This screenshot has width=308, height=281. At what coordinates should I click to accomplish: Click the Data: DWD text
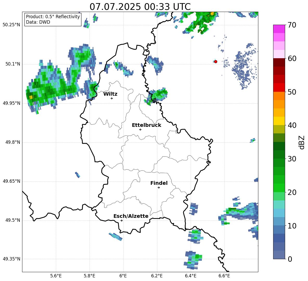pyautogui.click(x=38, y=22)
